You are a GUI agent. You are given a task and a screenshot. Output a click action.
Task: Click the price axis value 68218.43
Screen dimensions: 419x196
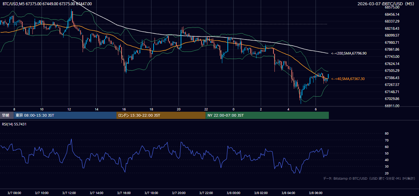click(x=392, y=28)
